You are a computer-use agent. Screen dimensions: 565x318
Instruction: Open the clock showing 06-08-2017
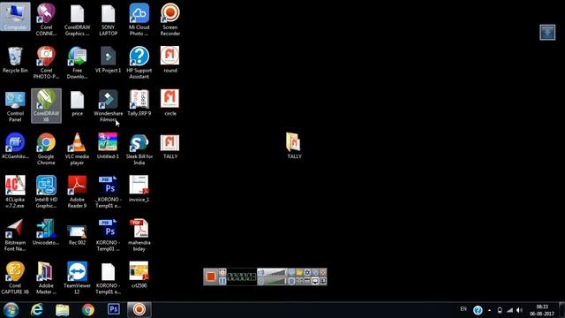(x=542, y=310)
